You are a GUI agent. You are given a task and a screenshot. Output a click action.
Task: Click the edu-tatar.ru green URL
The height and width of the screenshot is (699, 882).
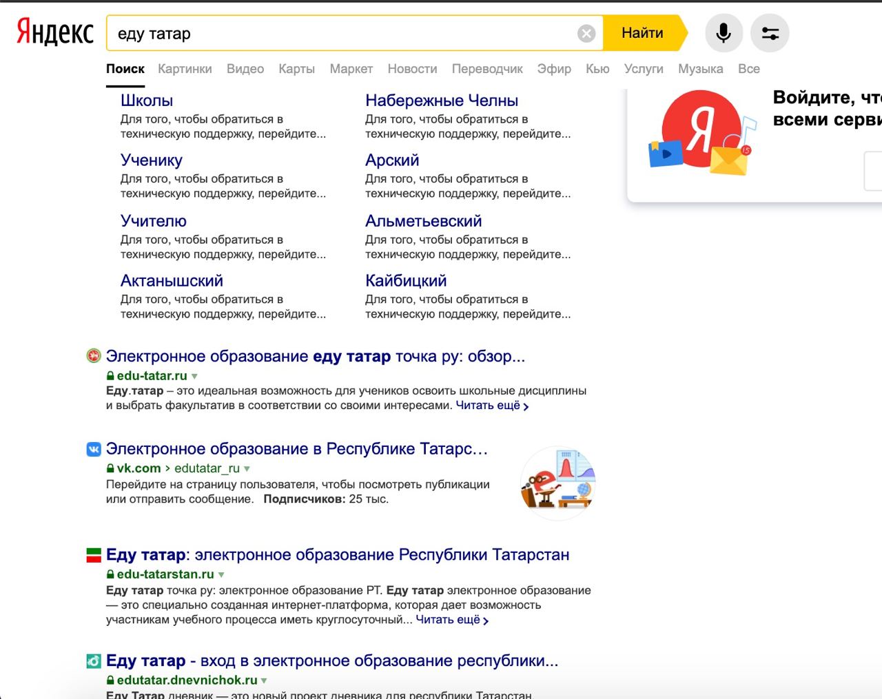pos(152,376)
